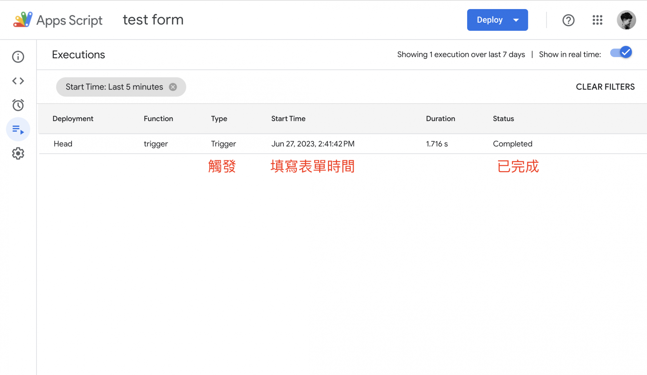Click the Function column header
Screen dimensions: 647x375
click(159, 119)
